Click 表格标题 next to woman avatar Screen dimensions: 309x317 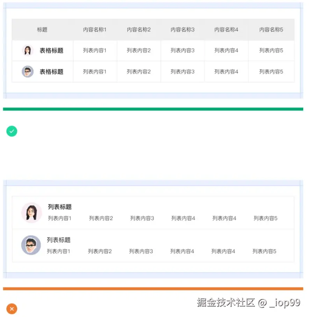click(51, 50)
